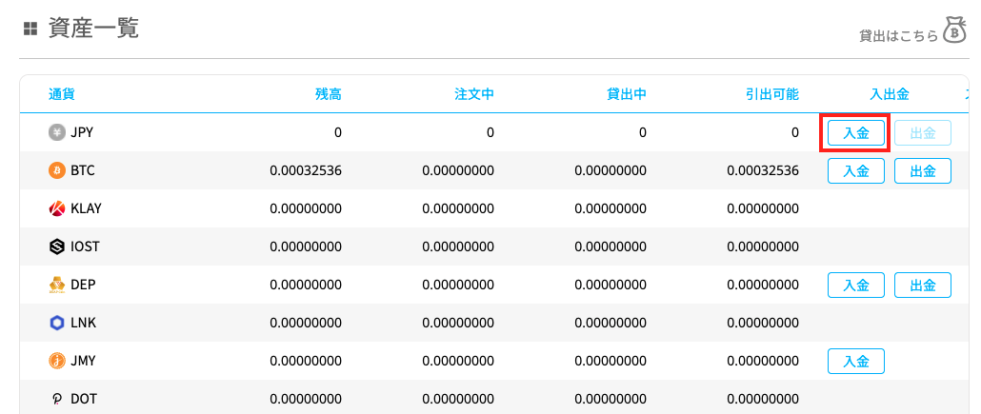Image resolution: width=981 pixels, height=414 pixels.
Task: Click 出金 button for DEP
Action: pyautogui.click(x=923, y=286)
